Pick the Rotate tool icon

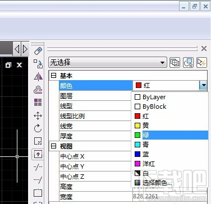pos(38,128)
